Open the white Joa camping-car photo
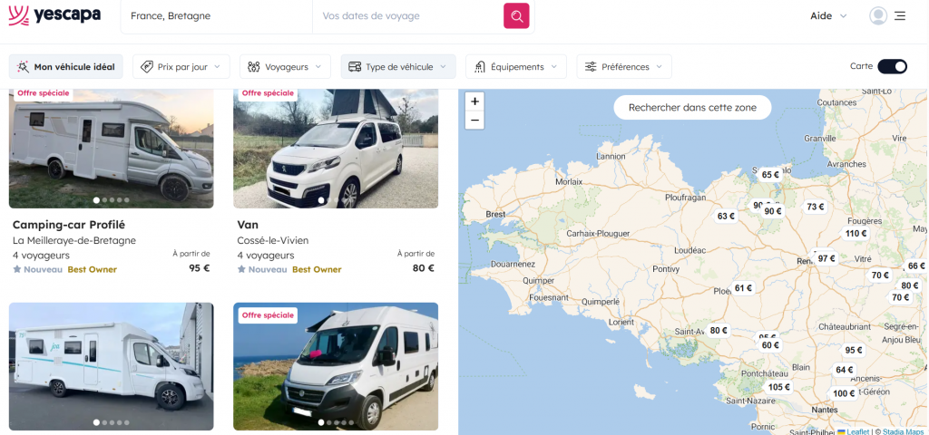Viewport: 929px width, 435px height. tap(112, 366)
